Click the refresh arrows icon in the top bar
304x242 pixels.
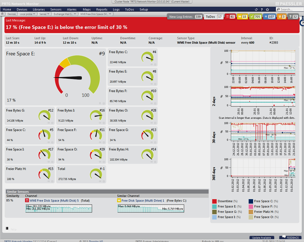256,9
